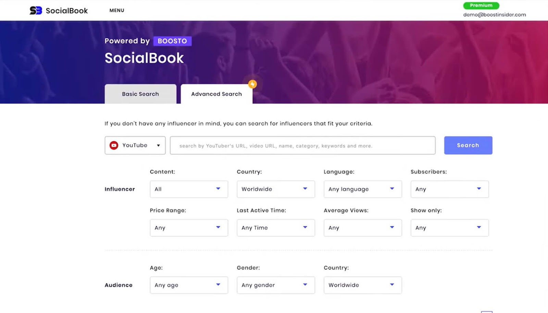Click the 'If you don't have any influencer' description

click(238, 123)
